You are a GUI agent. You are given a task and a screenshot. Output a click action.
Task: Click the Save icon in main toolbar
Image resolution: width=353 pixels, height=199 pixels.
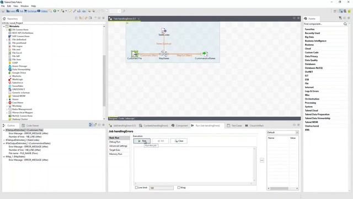click(3, 11)
